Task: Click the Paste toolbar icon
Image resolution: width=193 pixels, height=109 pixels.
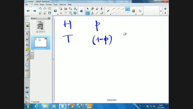Action: click(61, 9)
